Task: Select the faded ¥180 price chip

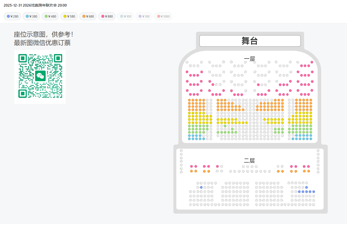Action: pos(144,17)
